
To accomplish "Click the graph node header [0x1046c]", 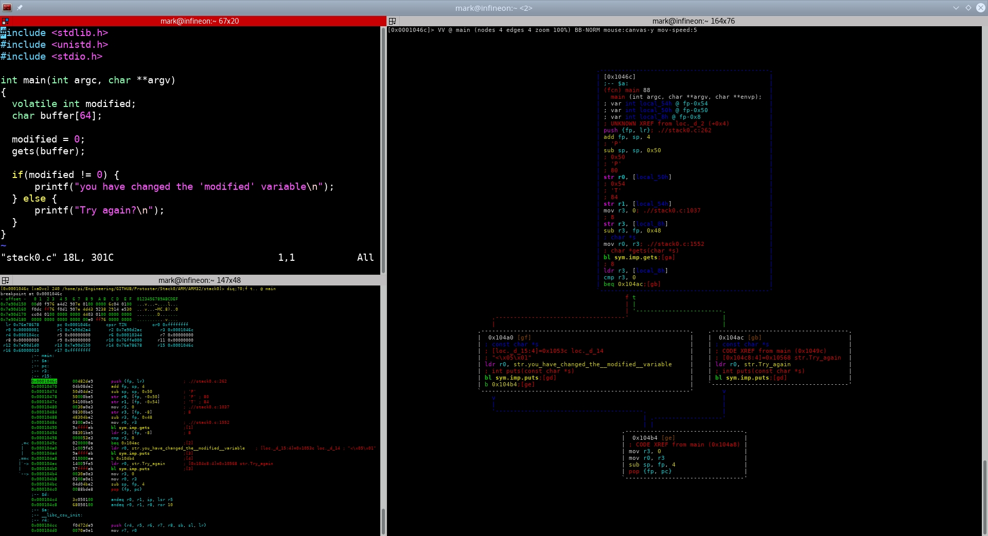I will click(619, 77).
